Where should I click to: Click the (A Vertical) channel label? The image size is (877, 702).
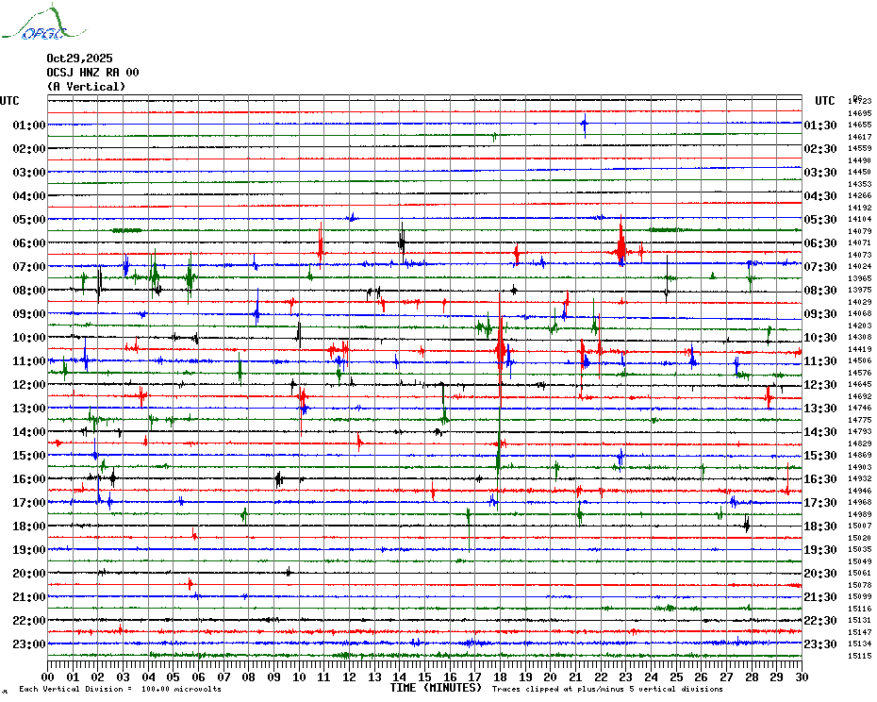86,87
